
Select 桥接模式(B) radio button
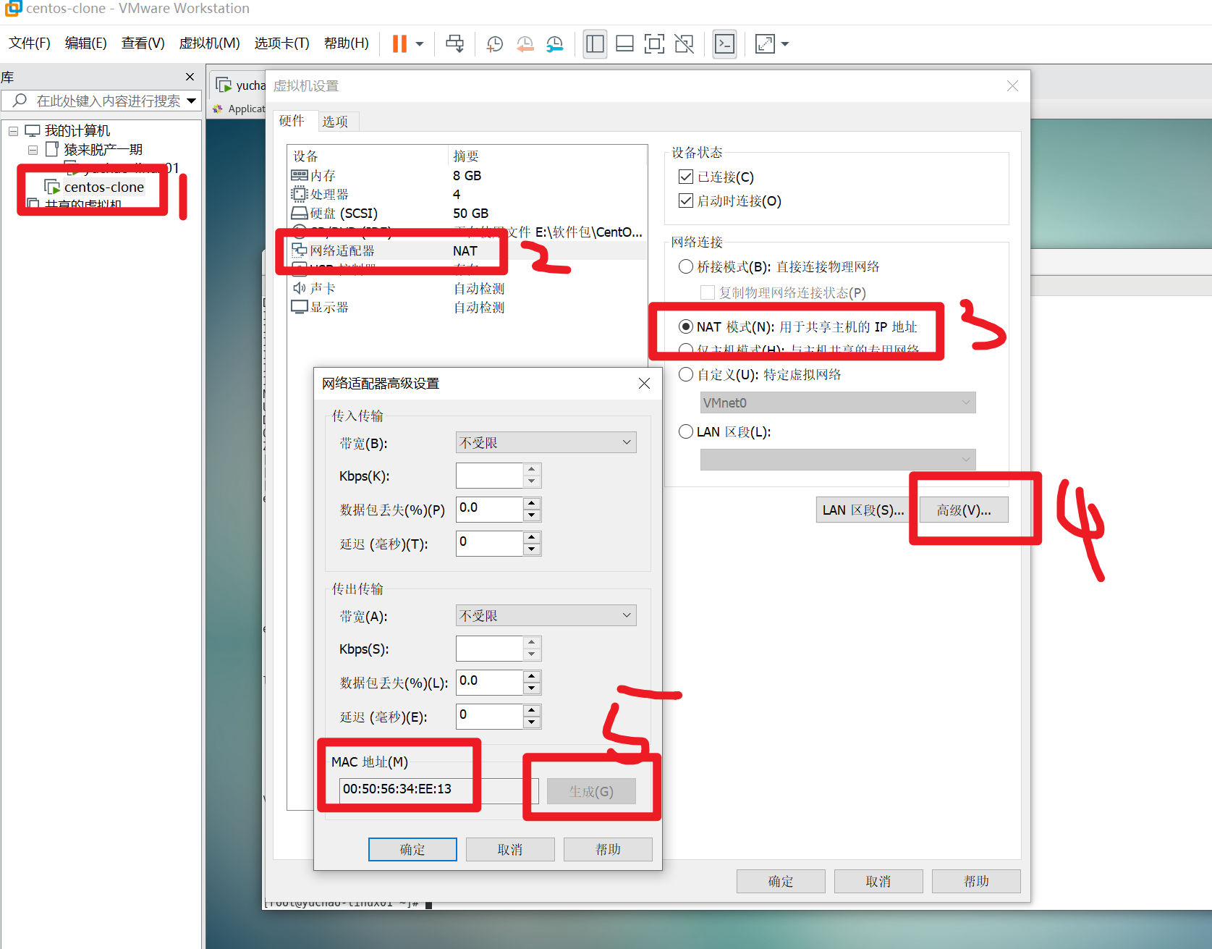(x=686, y=266)
